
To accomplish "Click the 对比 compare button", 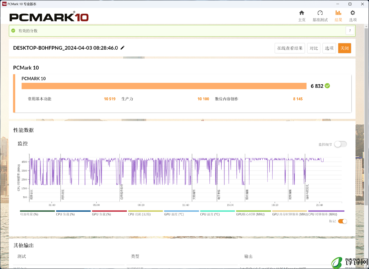I will [314, 48].
